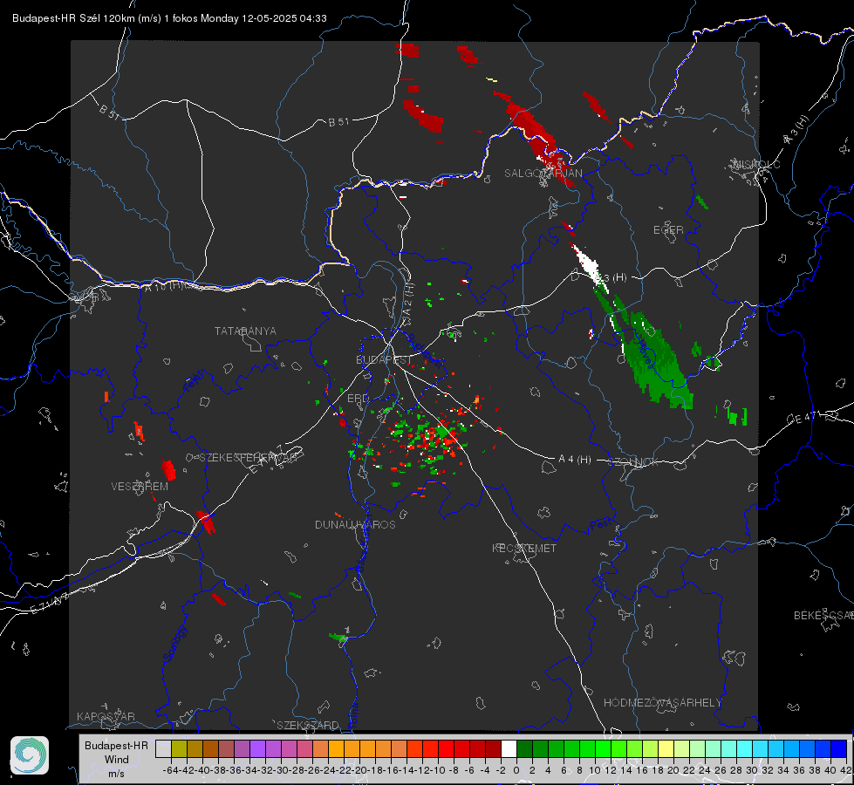Click the TATABANYA city label

pos(245,331)
